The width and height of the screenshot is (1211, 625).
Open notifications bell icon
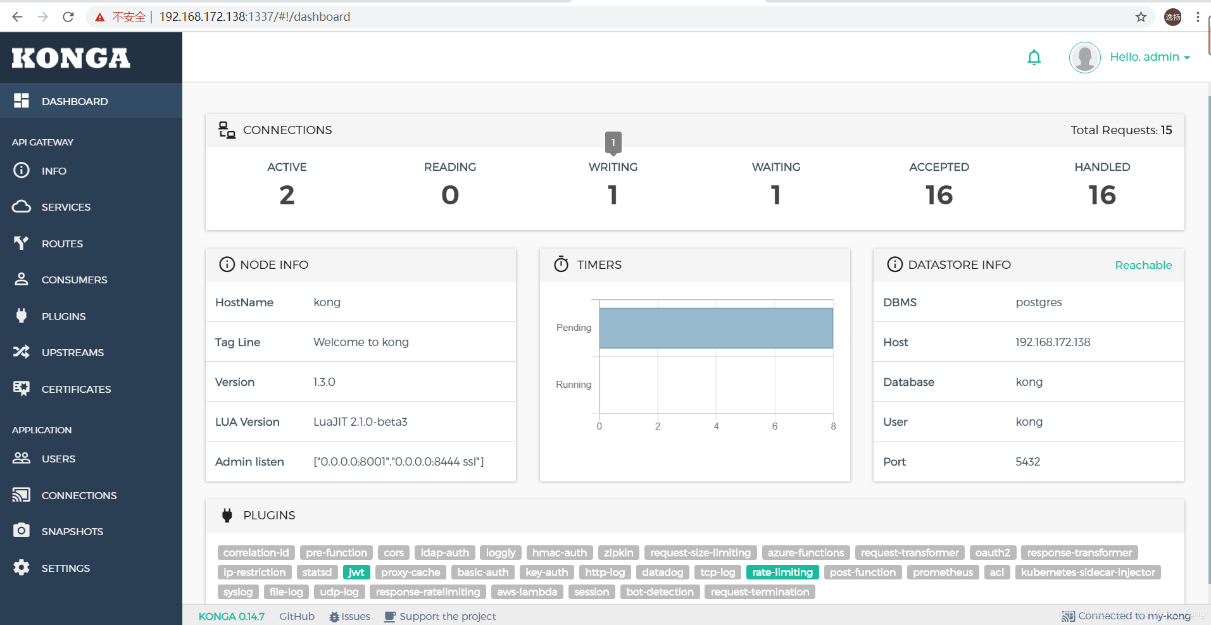(x=1034, y=58)
